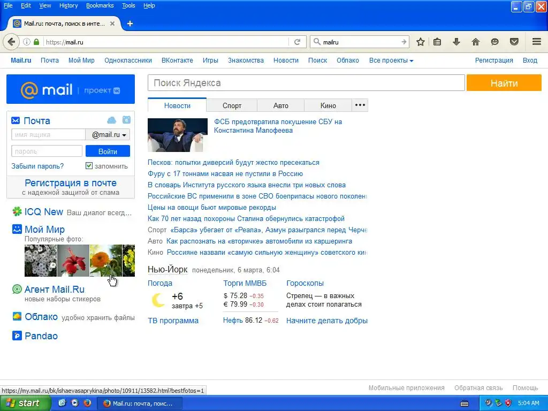548x411 pixels.
Task: Click Вход link in top navigation
Action: 530,60
